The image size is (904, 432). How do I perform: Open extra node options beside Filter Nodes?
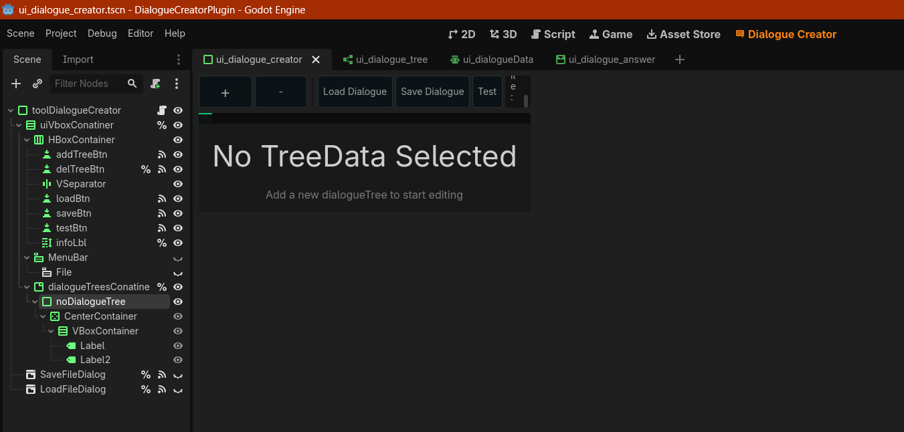[177, 84]
